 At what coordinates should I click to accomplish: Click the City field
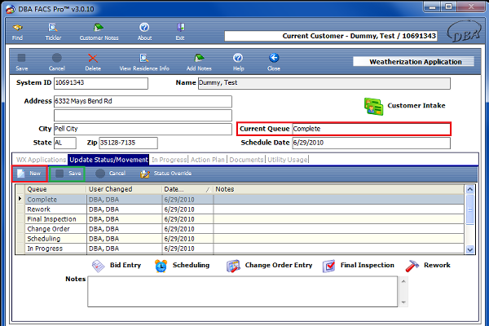pyautogui.click(x=143, y=129)
